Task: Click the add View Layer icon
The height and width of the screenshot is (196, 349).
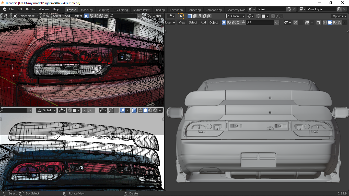Action: 339,9
